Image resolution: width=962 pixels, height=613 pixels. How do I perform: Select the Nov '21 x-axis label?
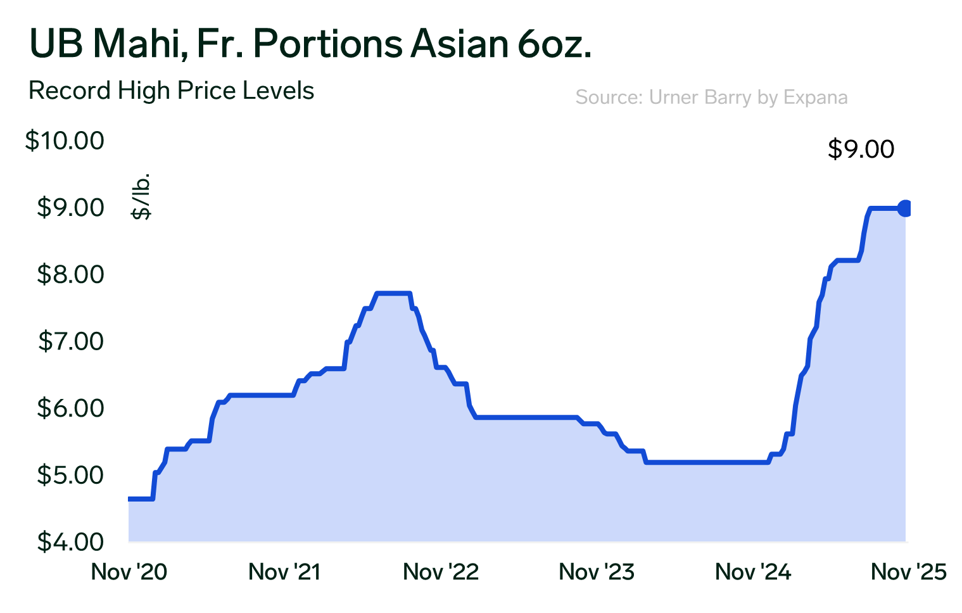pos(284,572)
